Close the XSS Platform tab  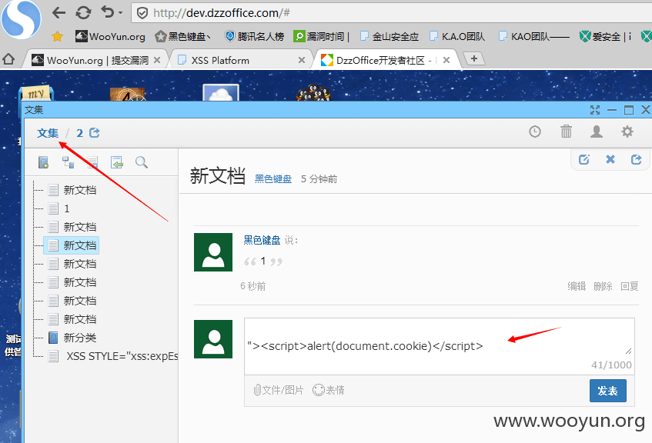302,60
